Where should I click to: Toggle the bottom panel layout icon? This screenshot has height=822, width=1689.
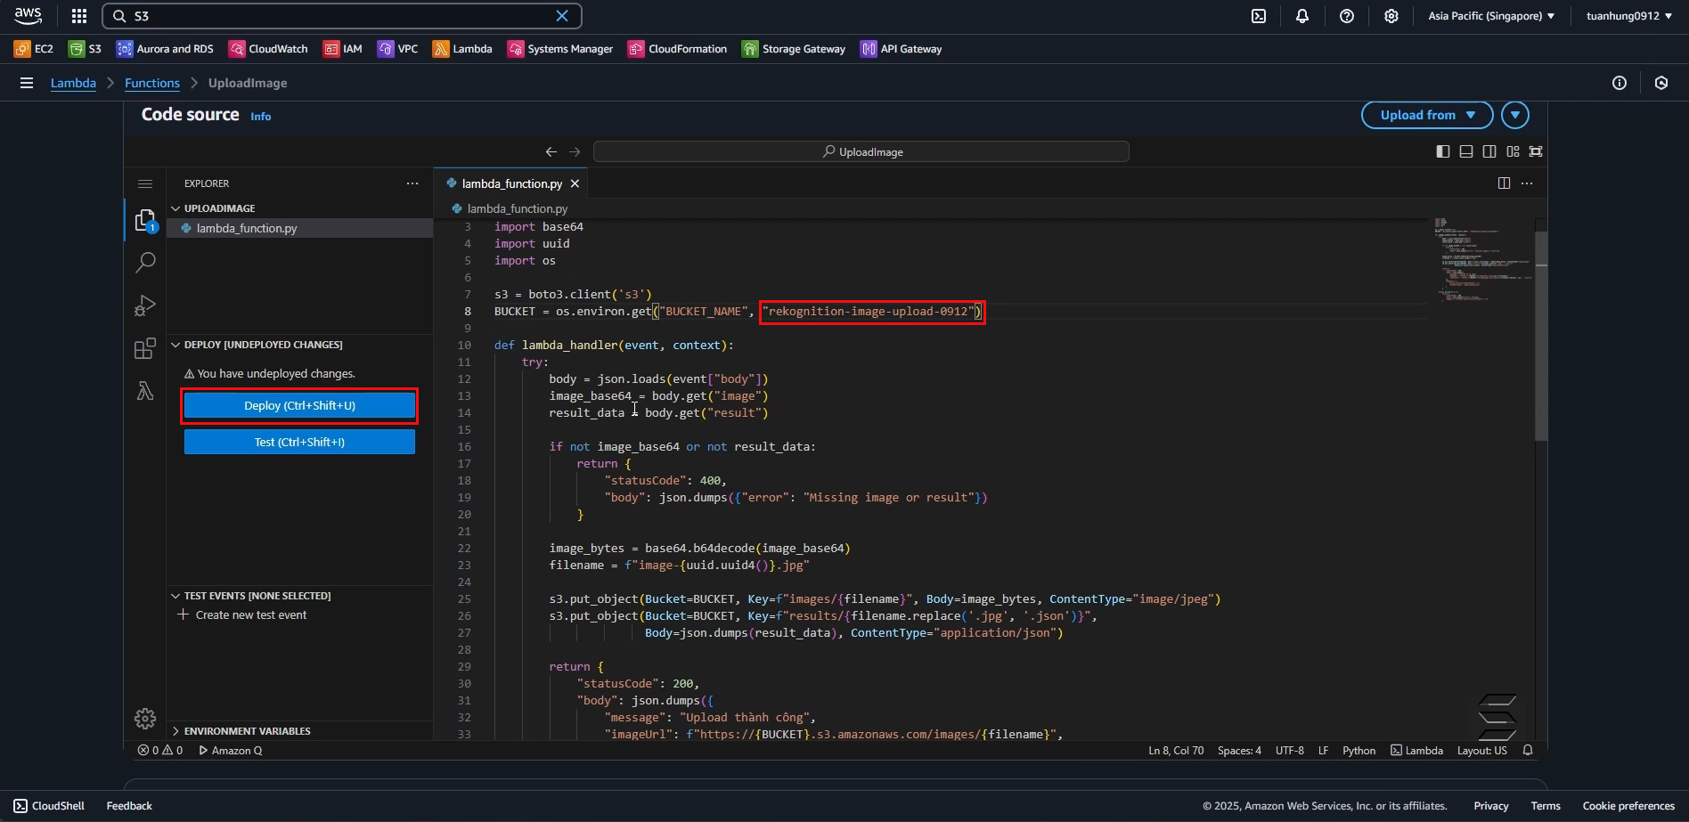tap(1466, 151)
